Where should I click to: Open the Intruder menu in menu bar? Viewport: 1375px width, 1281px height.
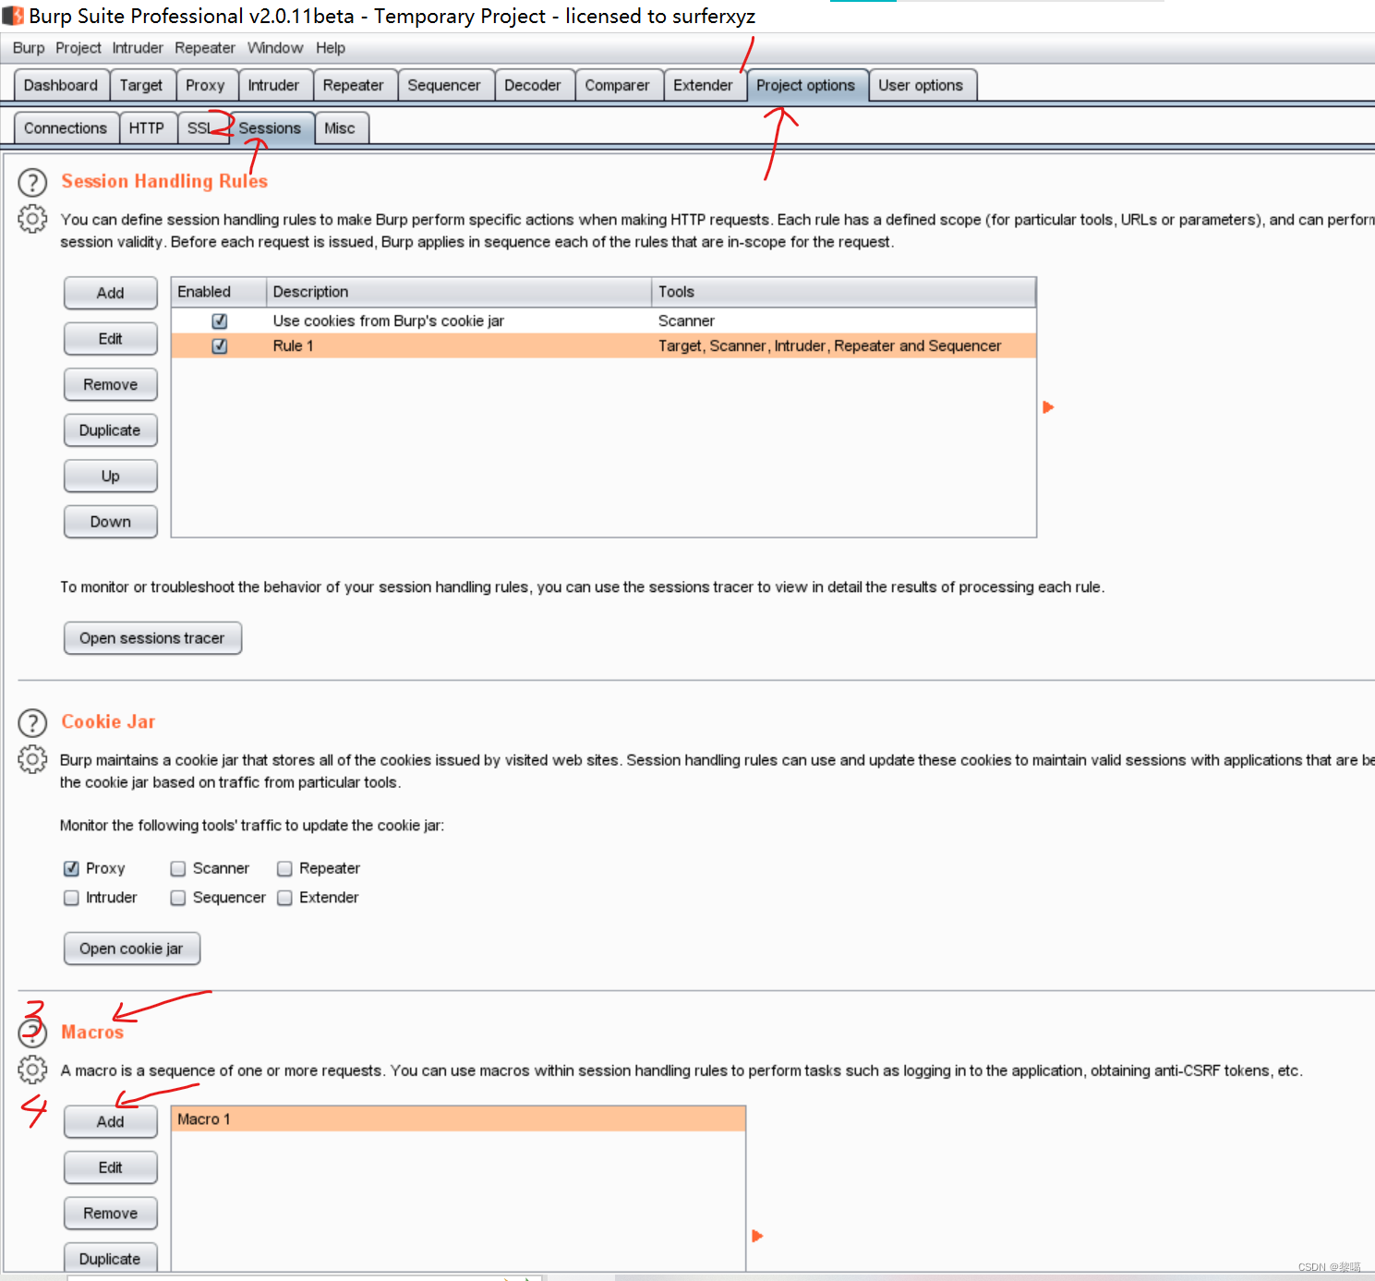[138, 48]
